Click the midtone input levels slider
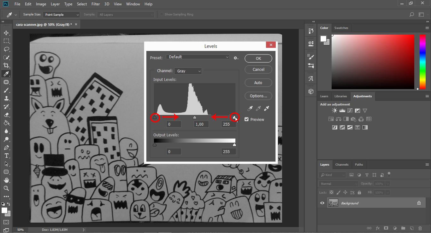Viewport: 431px width, 233px height. tap(195, 117)
